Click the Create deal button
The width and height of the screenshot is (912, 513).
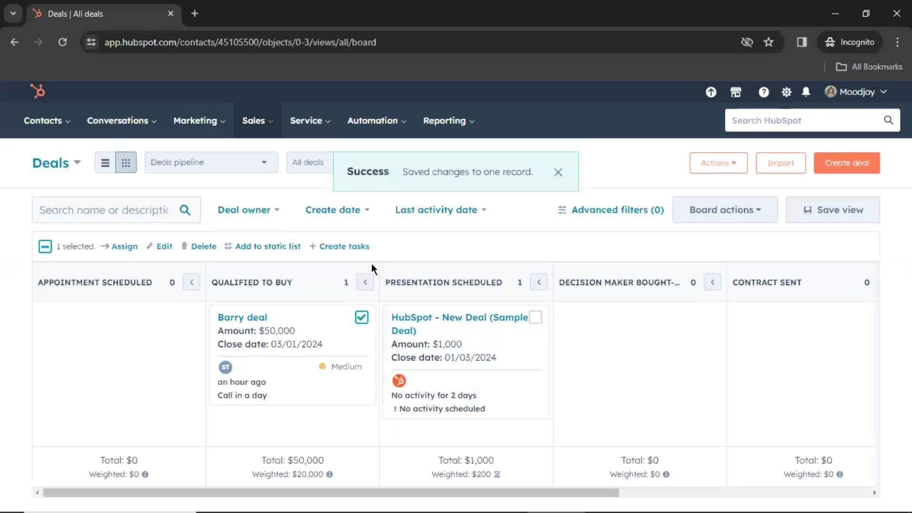point(847,162)
